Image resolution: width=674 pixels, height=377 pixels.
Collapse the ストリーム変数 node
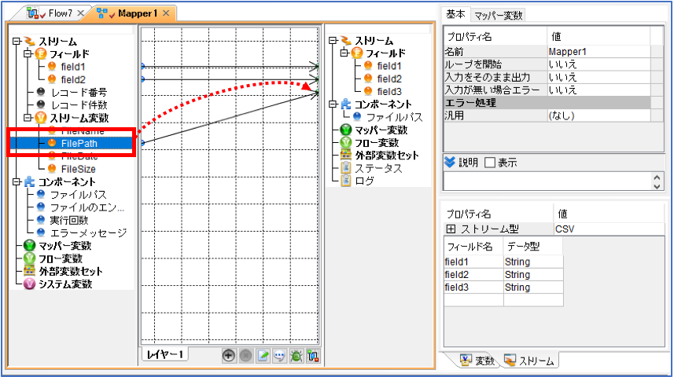tap(28, 118)
